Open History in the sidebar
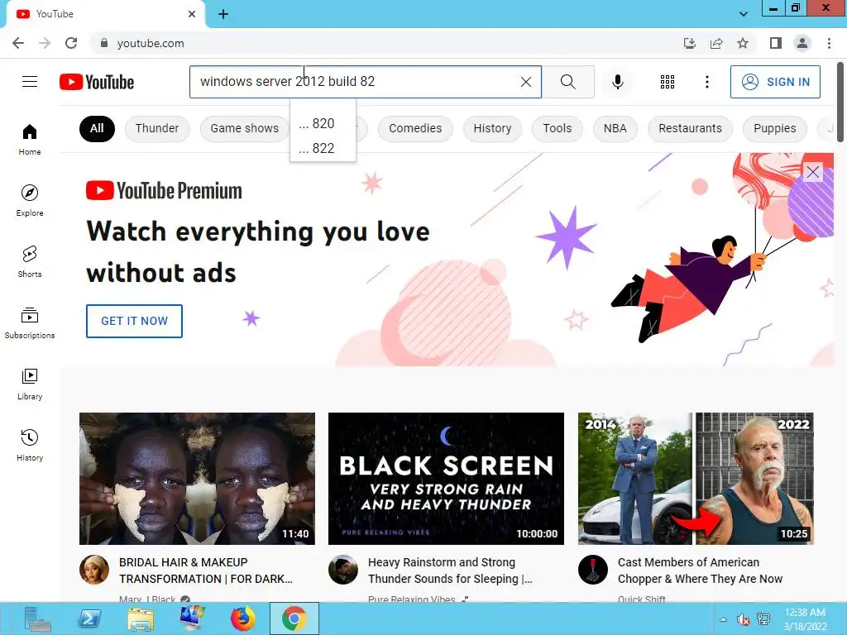Viewport: 847px width, 635px height. pos(30,445)
